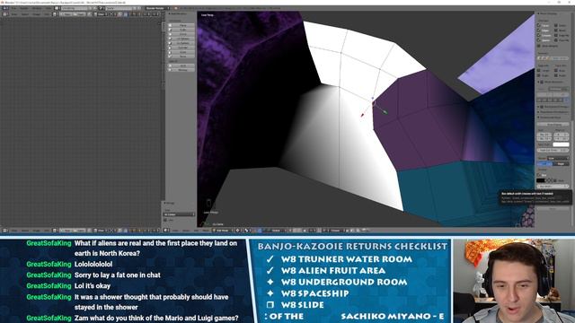575x323 pixels.
Task: Add a Plane primitive from the tool shelf
Action: [x=182, y=25]
